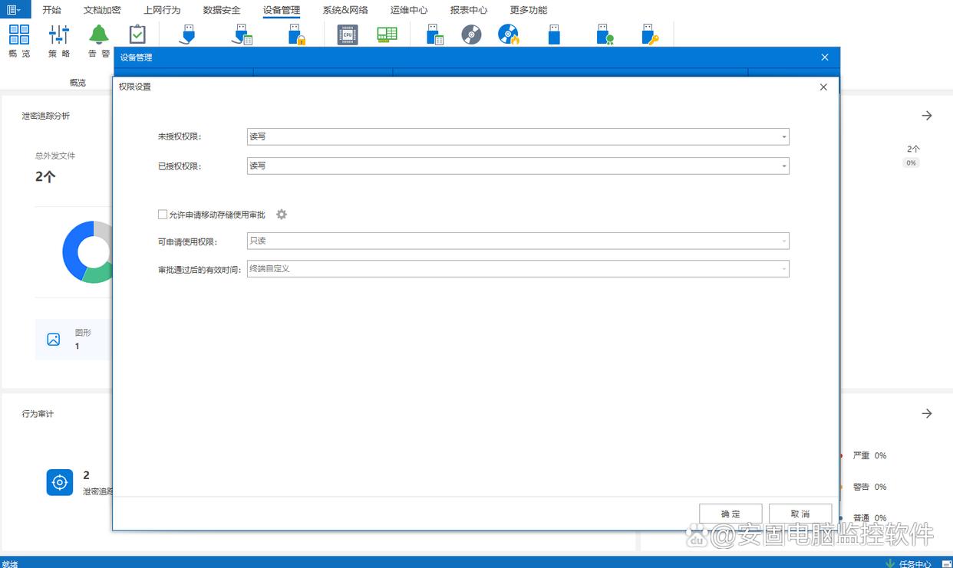Click the CPU hardware chip icon
Viewport: 953px width, 568px height.
point(348,34)
